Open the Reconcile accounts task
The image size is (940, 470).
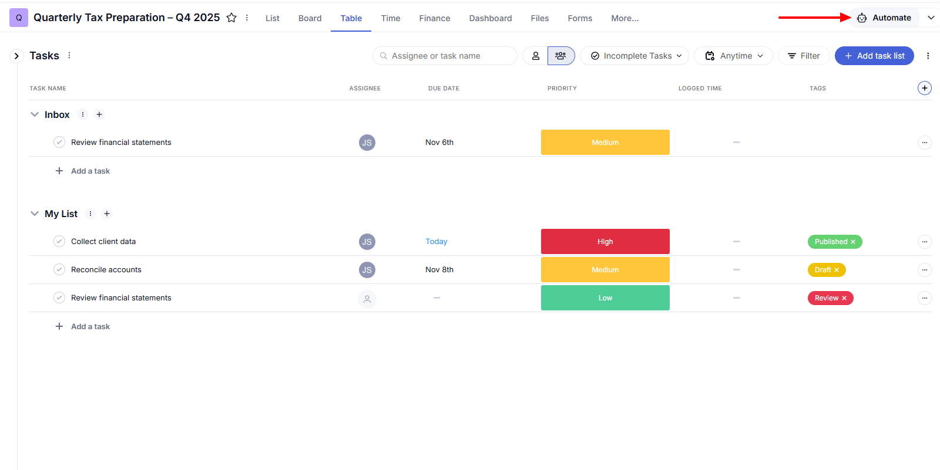coord(106,269)
